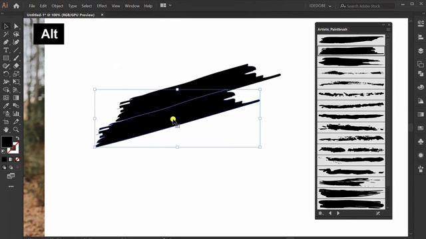Select the Zoom magnifier tool
This screenshot has height=239, width=426.
[x=16, y=129]
